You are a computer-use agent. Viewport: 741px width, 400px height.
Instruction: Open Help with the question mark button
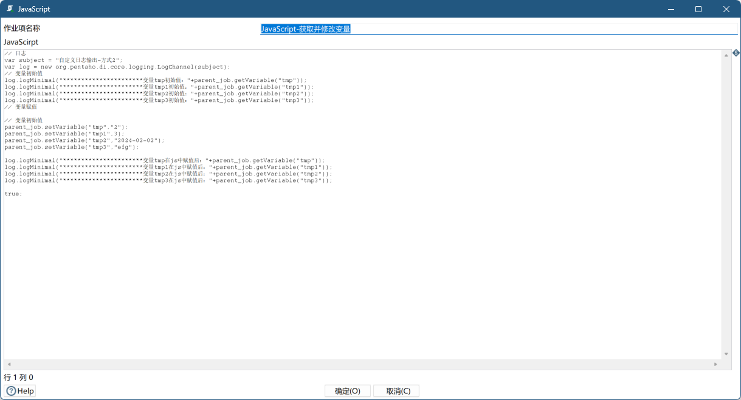tap(20, 391)
